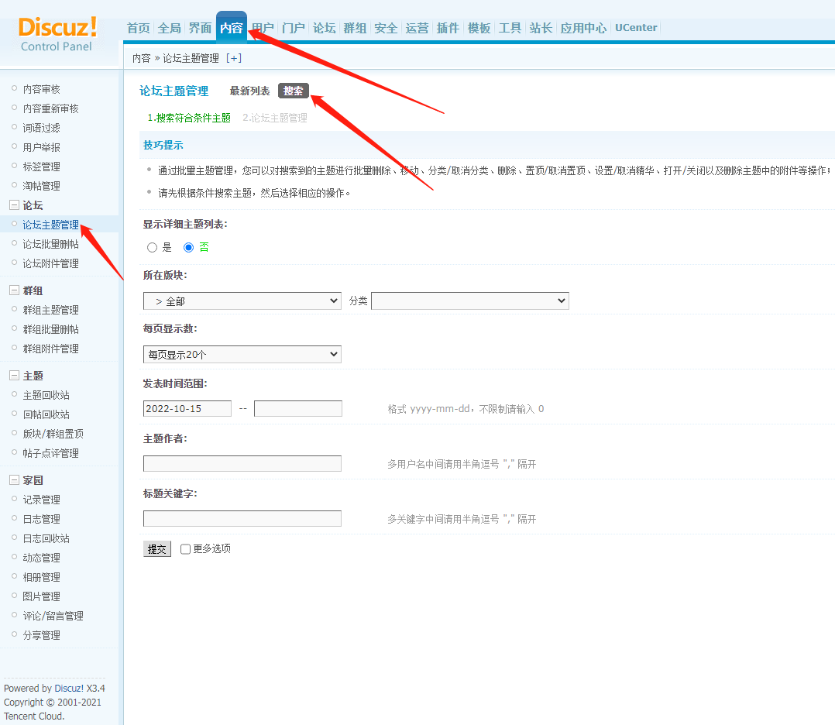Open the 每页显示20个 dropdown
Image resolution: width=835 pixels, height=725 pixels.
[x=242, y=355]
